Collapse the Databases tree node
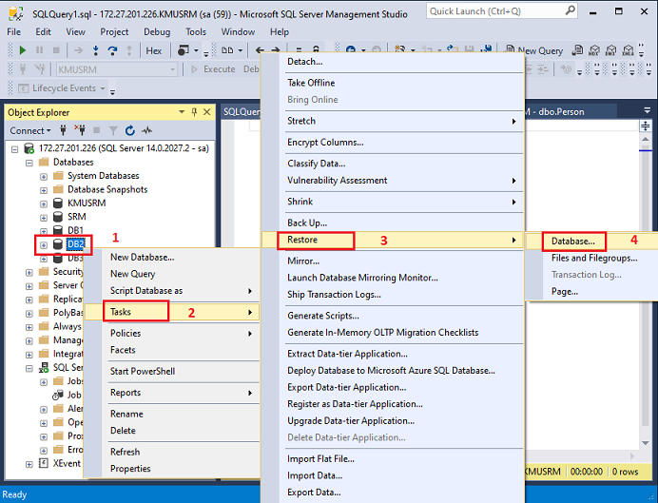Screen dimensions: 658x503 pos(29,163)
